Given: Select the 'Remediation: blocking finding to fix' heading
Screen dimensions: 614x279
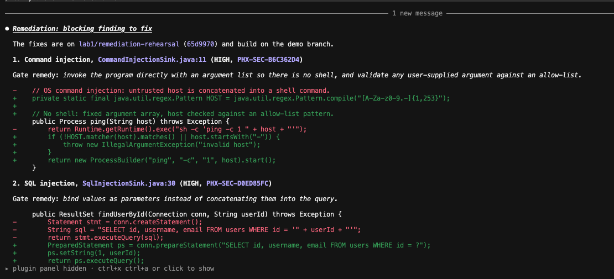Looking at the screenshot, I should coord(82,29).
